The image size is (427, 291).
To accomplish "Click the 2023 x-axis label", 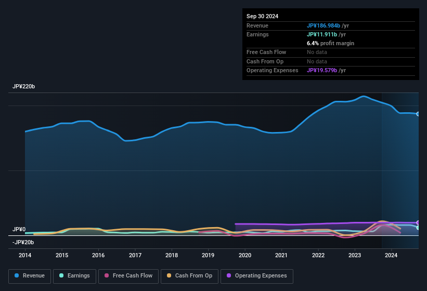I will tap(355, 255).
